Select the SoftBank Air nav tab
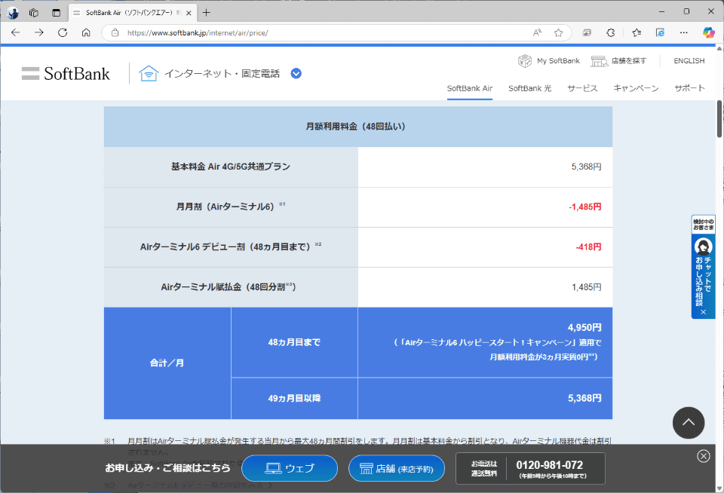The width and height of the screenshot is (724, 493). tap(470, 88)
